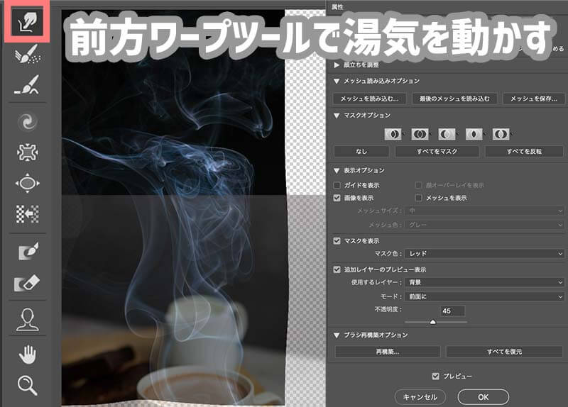The width and height of the screenshot is (568, 407).
Task: Select the Smooth tool
Action: click(27, 85)
